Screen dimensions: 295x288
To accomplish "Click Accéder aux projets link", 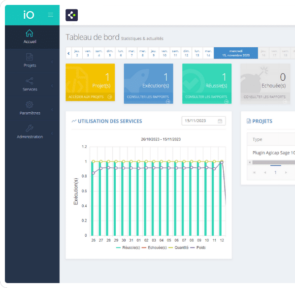I will click(x=86, y=96).
